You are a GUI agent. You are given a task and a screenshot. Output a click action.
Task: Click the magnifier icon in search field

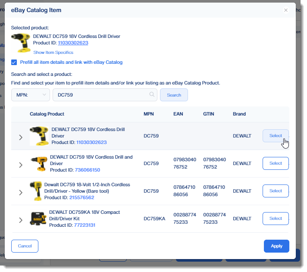[152, 94]
